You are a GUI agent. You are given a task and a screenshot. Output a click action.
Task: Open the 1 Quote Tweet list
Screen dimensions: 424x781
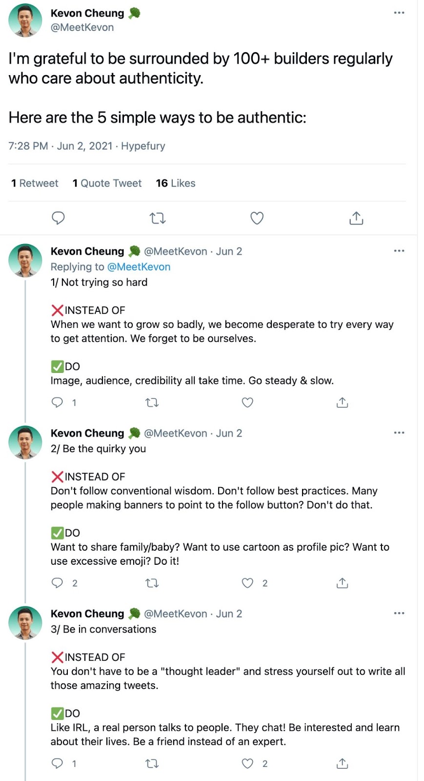(107, 183)
